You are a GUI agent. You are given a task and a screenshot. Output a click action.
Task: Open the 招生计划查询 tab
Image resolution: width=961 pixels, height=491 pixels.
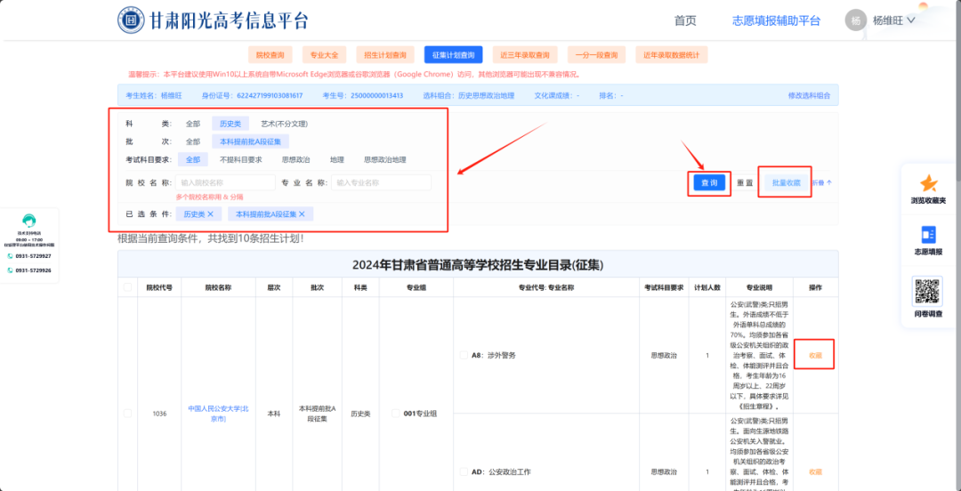coord(385,54)
